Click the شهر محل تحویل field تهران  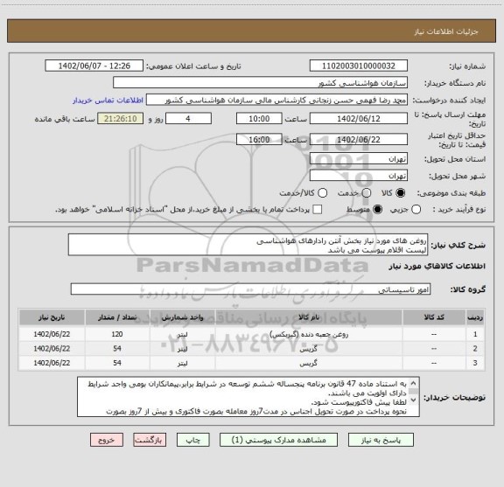pyautogui.click(x=359, y=176)
